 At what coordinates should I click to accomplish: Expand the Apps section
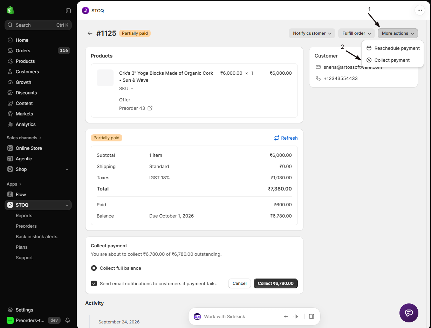(x=14, y=184)
